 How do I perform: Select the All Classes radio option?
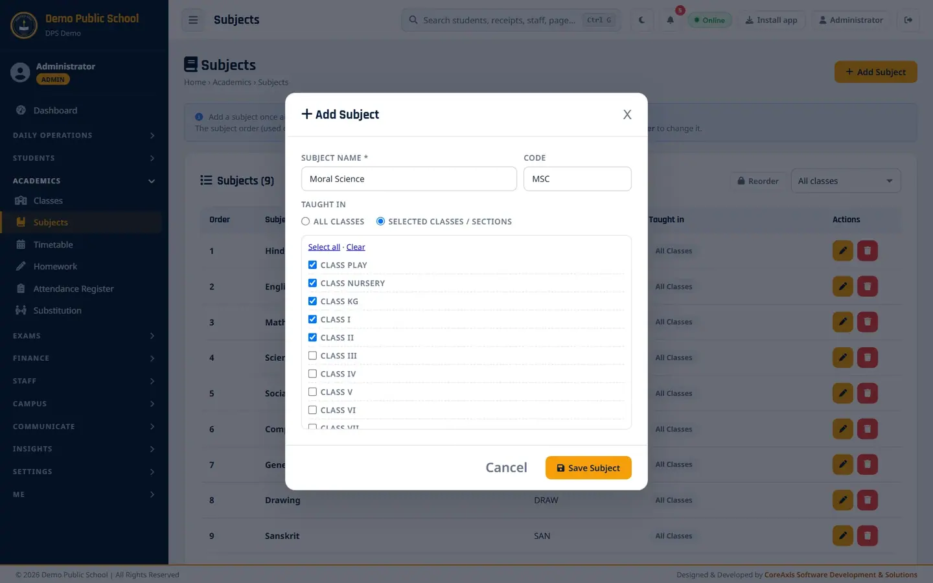[306, 222]
